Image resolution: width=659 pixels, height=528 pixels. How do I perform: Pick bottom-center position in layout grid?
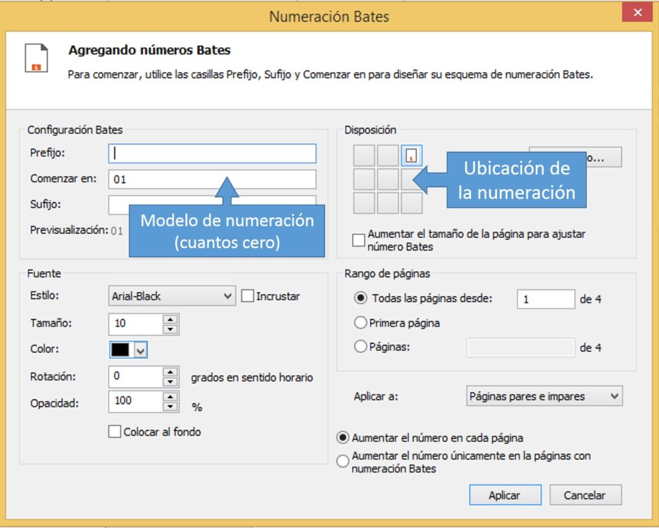pyautogui.click(x=387, y=203)
